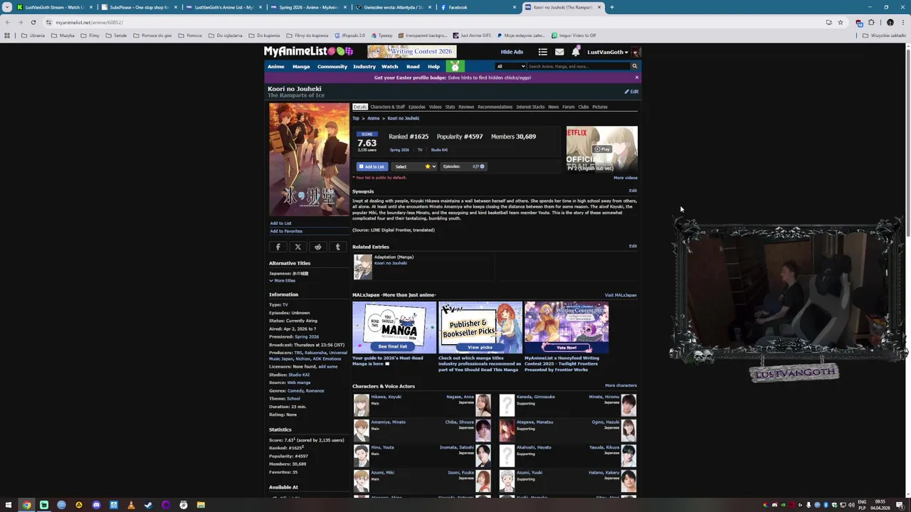
Task: Open the list menu icon in header
Action: (542, 52)
